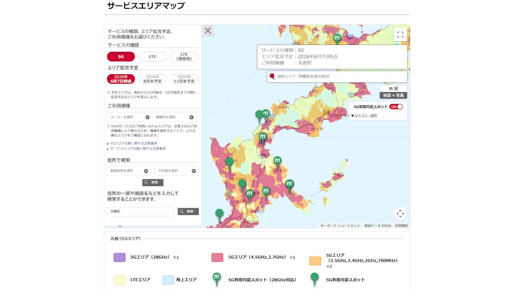Click the ご利用機種:未選択 info line

(x=286, y=63)
